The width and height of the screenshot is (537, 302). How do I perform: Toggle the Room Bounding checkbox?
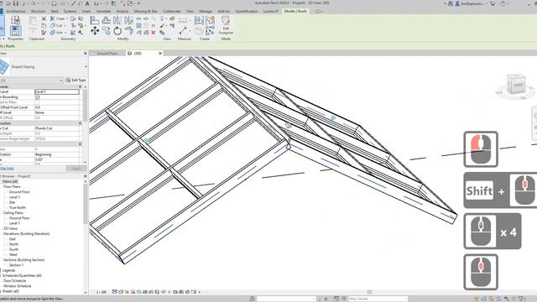37,97
